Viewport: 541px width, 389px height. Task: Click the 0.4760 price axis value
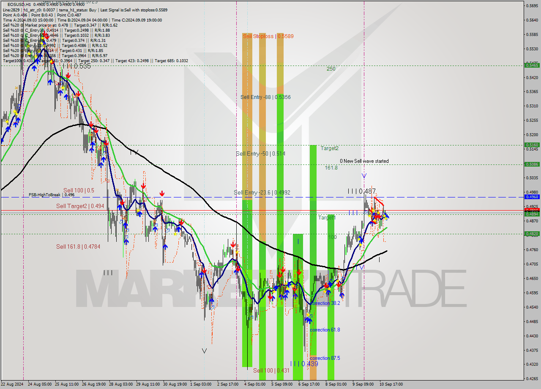pyautogui.click(x=532, y=249)
